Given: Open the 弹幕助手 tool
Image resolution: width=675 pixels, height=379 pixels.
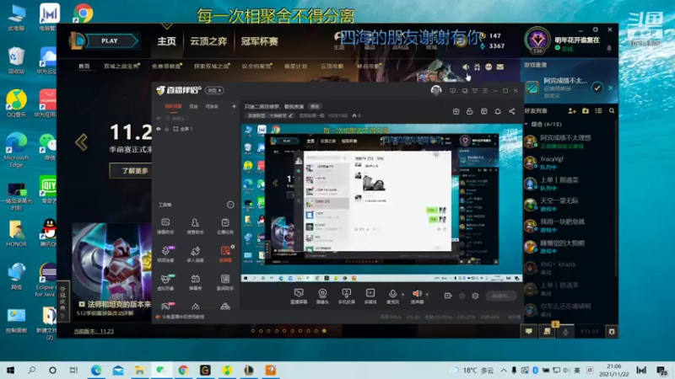Looking at the screenshot, I should pos(165,226).
